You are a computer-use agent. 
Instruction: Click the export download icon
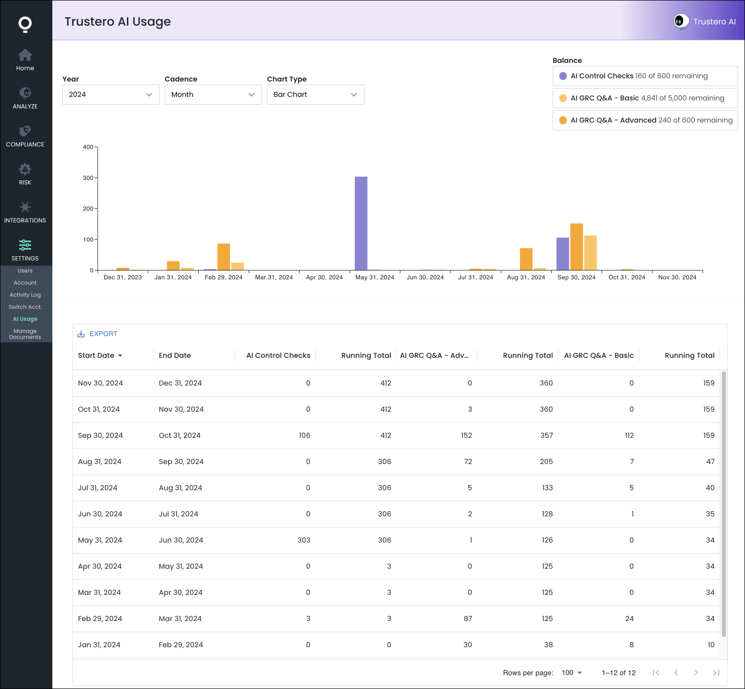81,334
